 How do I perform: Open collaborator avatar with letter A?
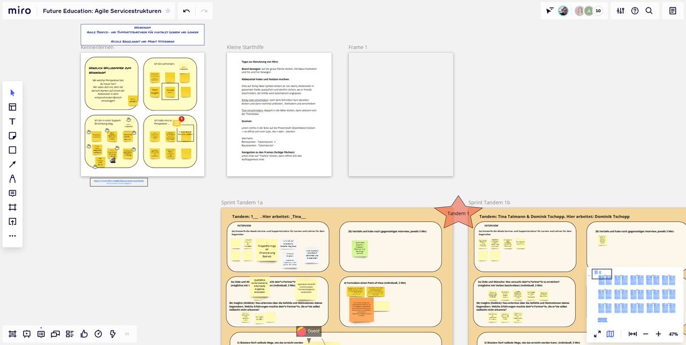588,11
